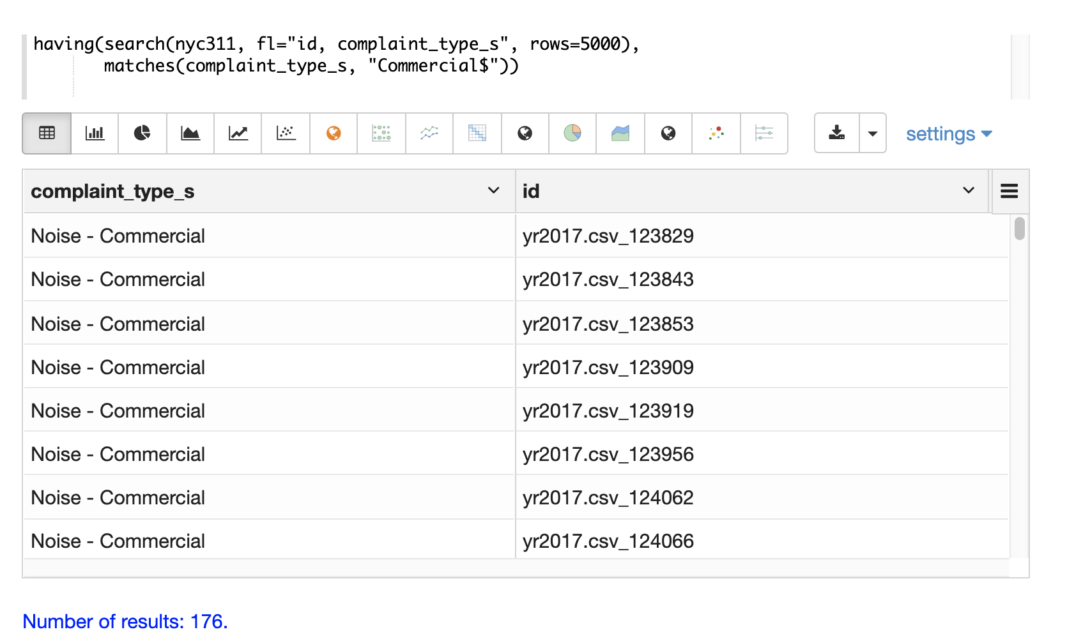The width and height of the screenshot is (1067, 641).
Task: Expand the complaint_type_s column menu
Action: point(493,191)
